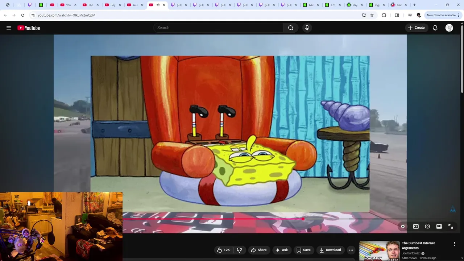Image resolution: width=464 pixels, height=261 pixels.
Task: Open the account avatar menu
Action: pos(449,28)
